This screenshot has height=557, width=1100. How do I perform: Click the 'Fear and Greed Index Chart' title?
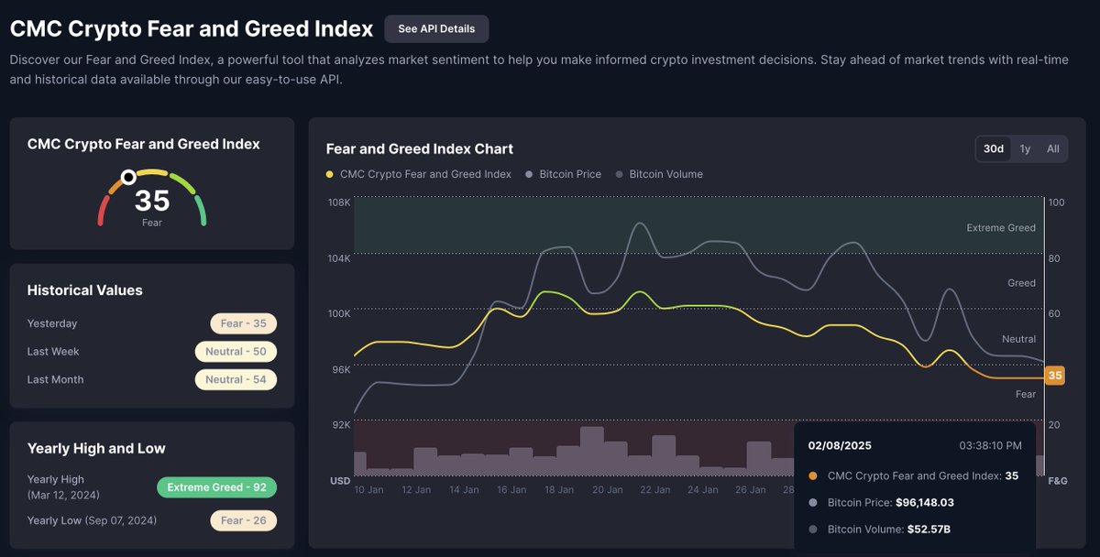pyautogui.click(x=420, y=148)
